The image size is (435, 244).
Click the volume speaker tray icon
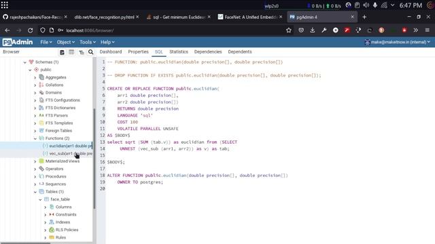[x=366, y=5]
